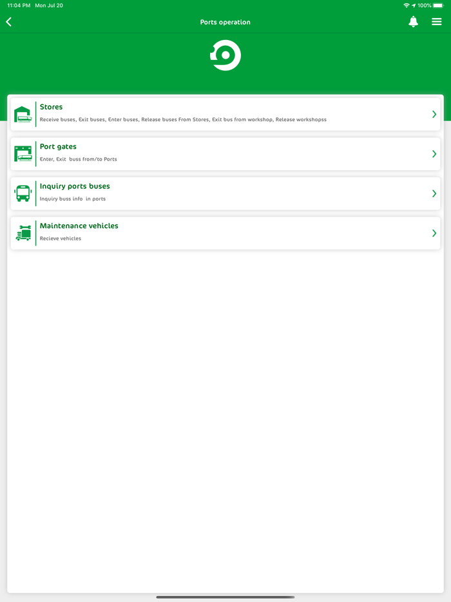
Task: Open Maintenance vehicles chevron arrow
Action: tap(434, 233)
